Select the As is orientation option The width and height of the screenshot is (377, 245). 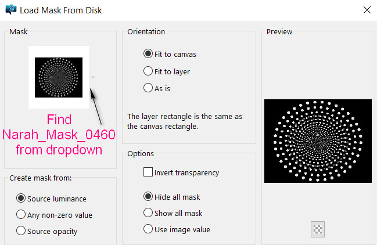point(148,88)
